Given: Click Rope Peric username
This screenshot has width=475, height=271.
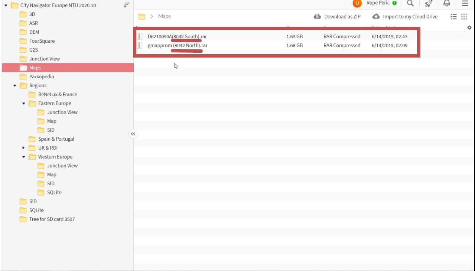Looking at the screenshot, I should (378, 3).
